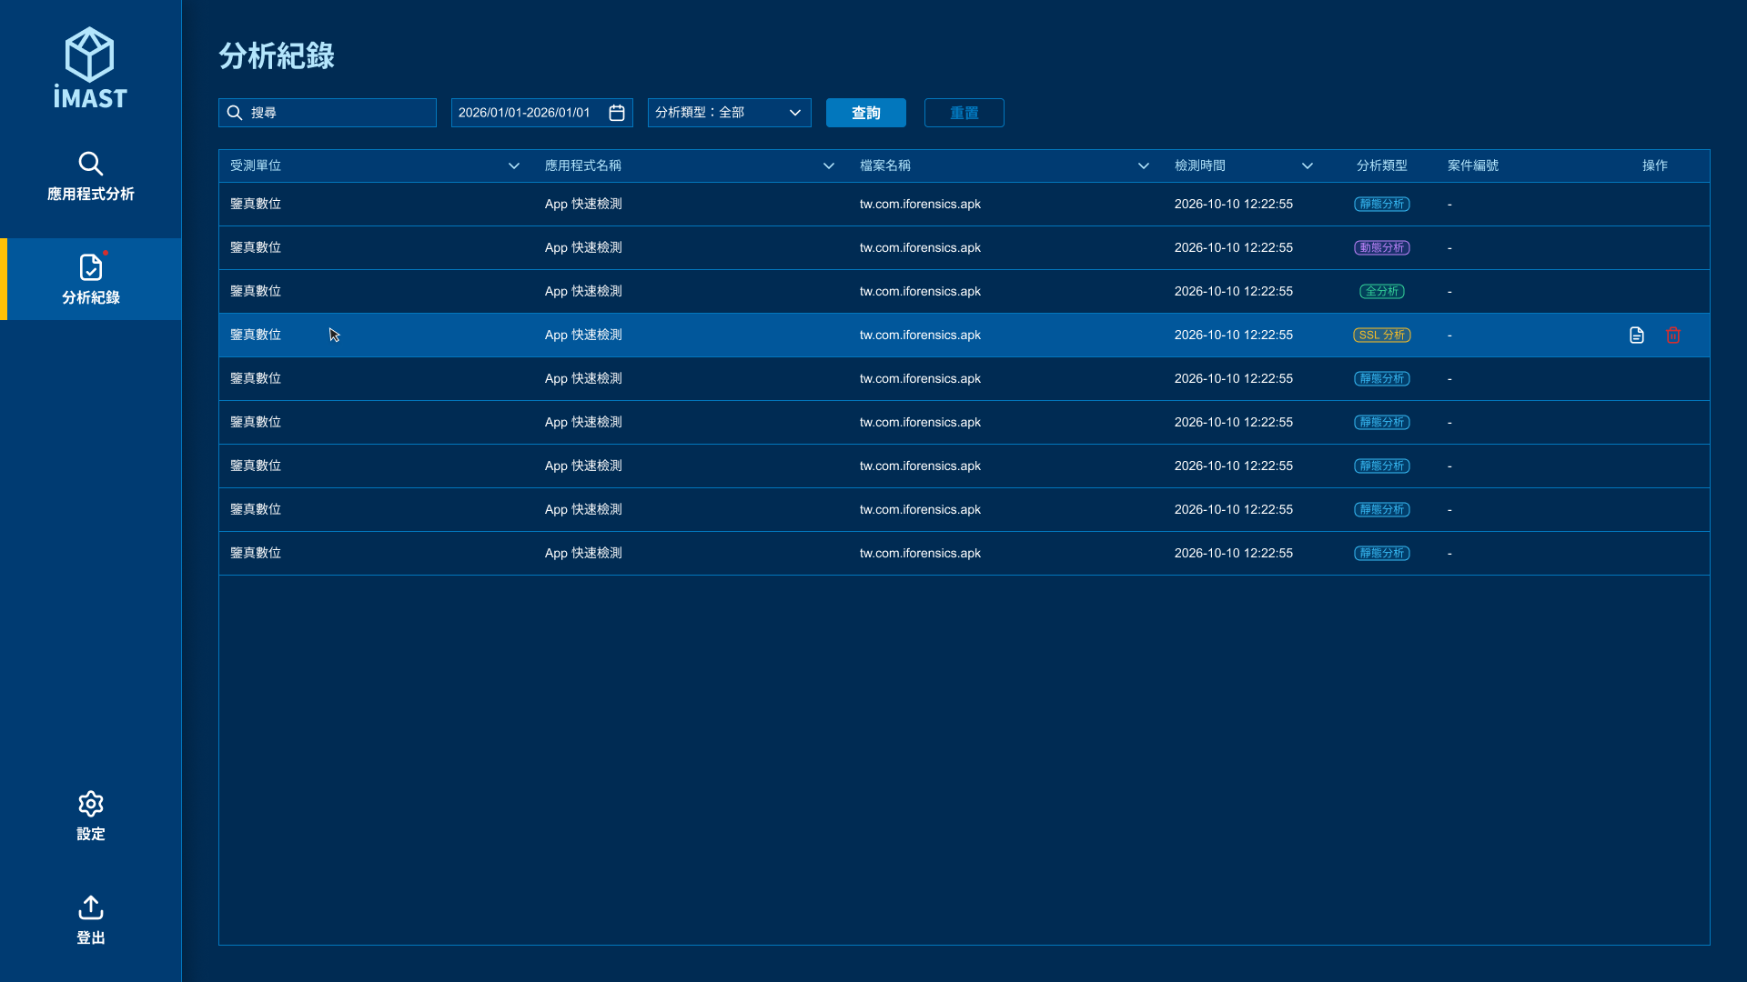Expand the 應用程式名稱 column chevron

[x=829, y=165]
